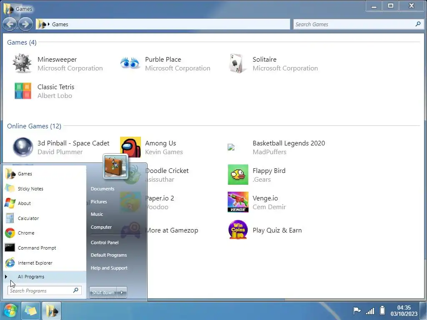Open Pictures from Start menu
Viewport: 427px width, 320px height.
pos(99,202)
